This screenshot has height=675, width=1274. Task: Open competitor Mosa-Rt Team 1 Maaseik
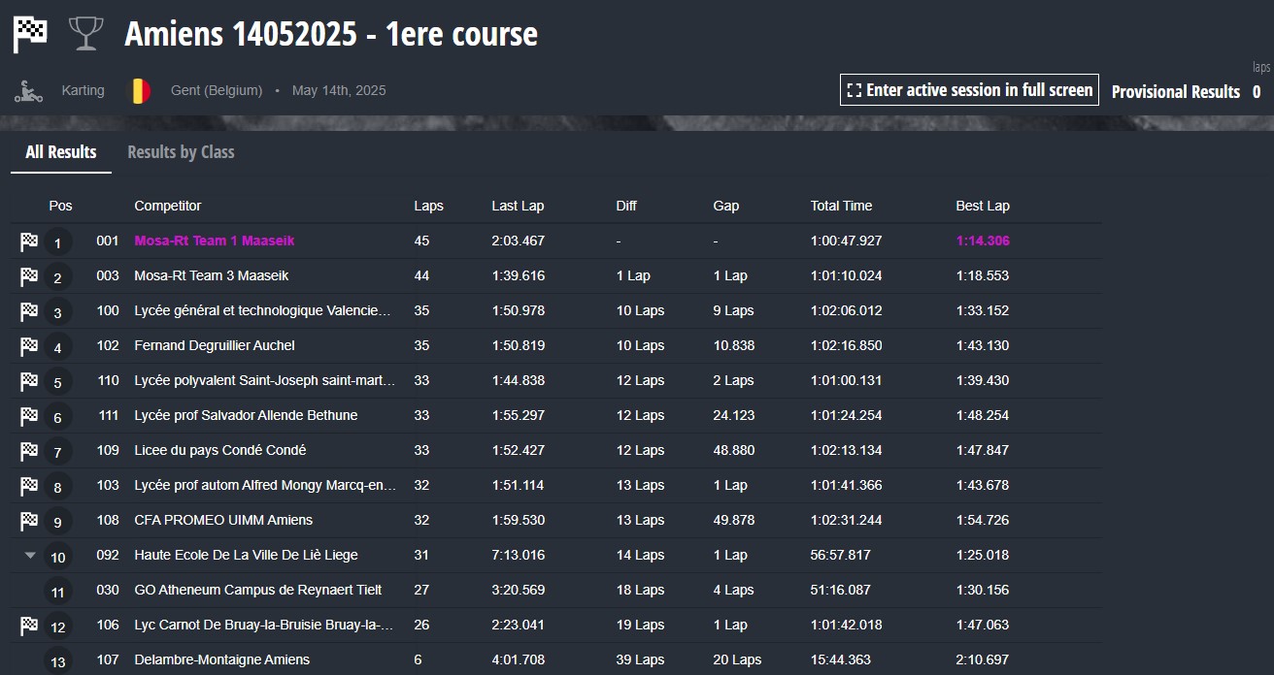[214, 241]
